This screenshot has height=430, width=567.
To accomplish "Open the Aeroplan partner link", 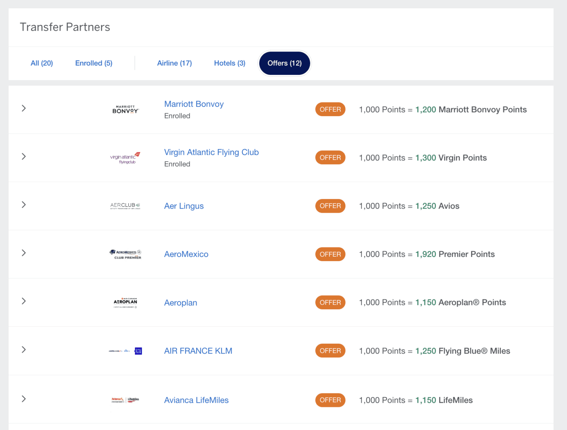I will tap(181, 303).
